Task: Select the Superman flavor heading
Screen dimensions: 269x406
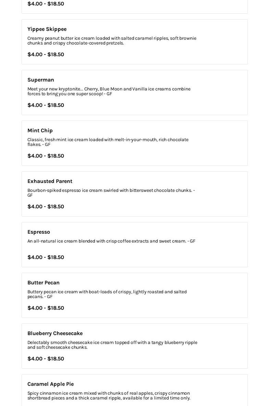Action: tap(41, 80)
